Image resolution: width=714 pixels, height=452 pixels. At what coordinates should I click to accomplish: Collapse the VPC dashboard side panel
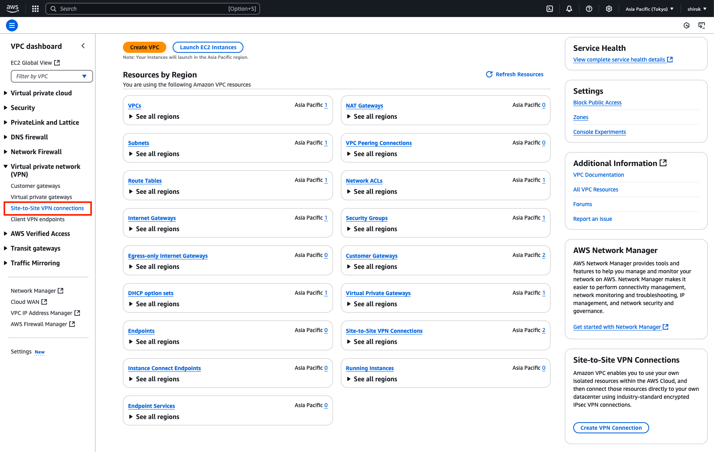[83, 46]
